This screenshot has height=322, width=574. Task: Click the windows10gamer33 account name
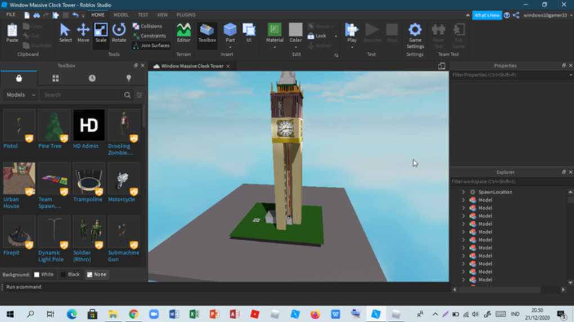pos(545,15)
